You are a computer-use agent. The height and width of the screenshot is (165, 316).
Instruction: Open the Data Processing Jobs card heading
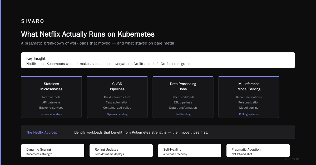pos(183,86)
